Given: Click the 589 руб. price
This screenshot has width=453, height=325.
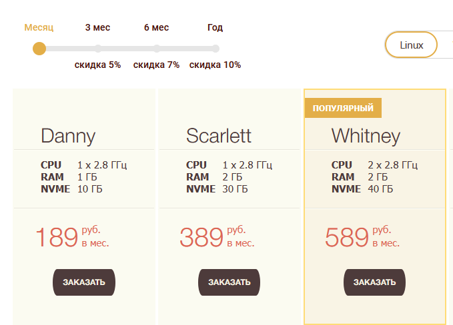Looking at the screenshot, I should point(362,237).
